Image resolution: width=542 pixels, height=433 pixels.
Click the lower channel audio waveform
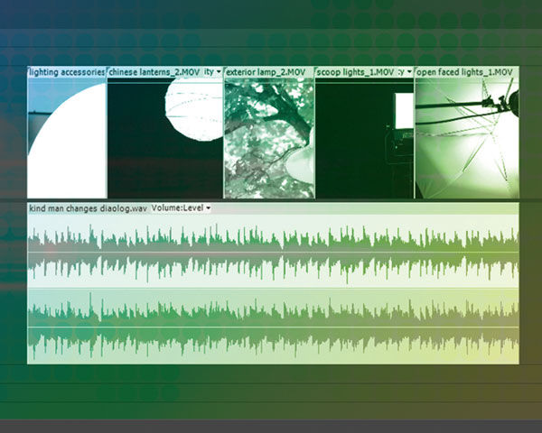tap(271, 327)
